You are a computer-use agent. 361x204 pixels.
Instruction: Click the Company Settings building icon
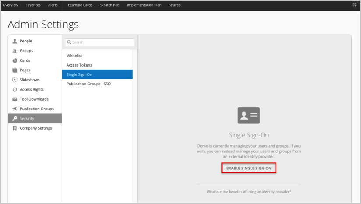click(15, 128)
